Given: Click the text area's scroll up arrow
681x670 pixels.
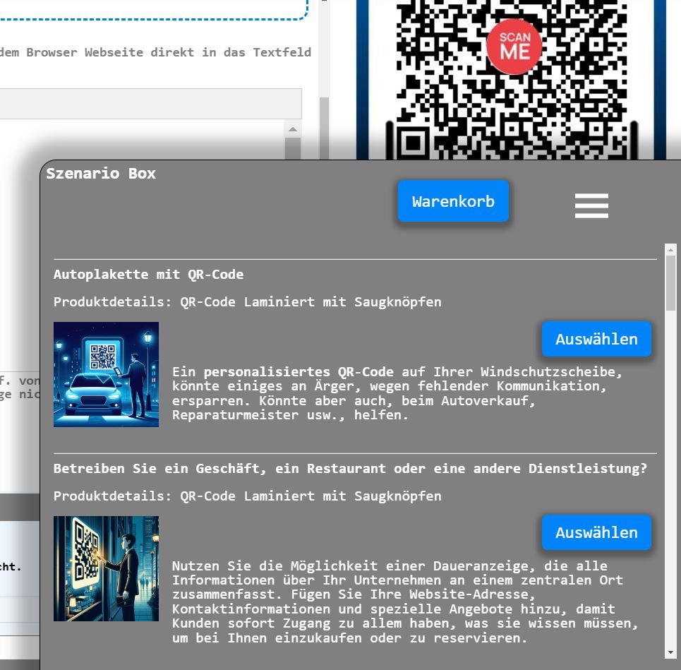Looking at the screenshot, I should pyautogui.click(x=292, y=129).
